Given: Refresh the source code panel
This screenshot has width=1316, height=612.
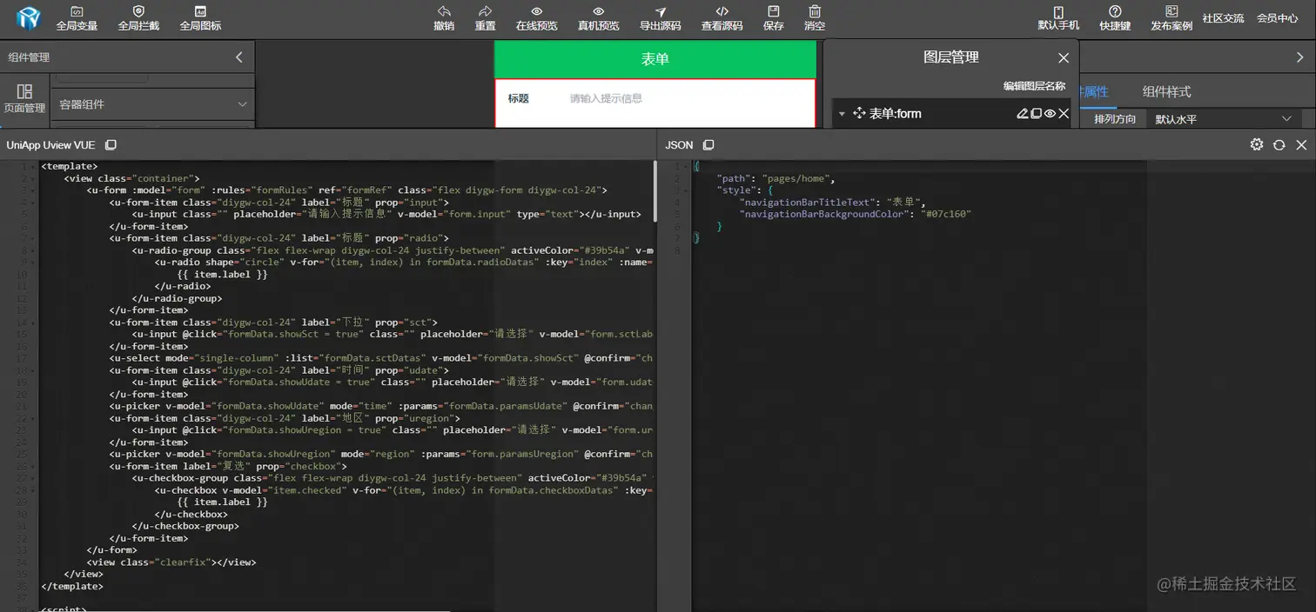Looking at the screenshot, I should (x=1279, y=145).
